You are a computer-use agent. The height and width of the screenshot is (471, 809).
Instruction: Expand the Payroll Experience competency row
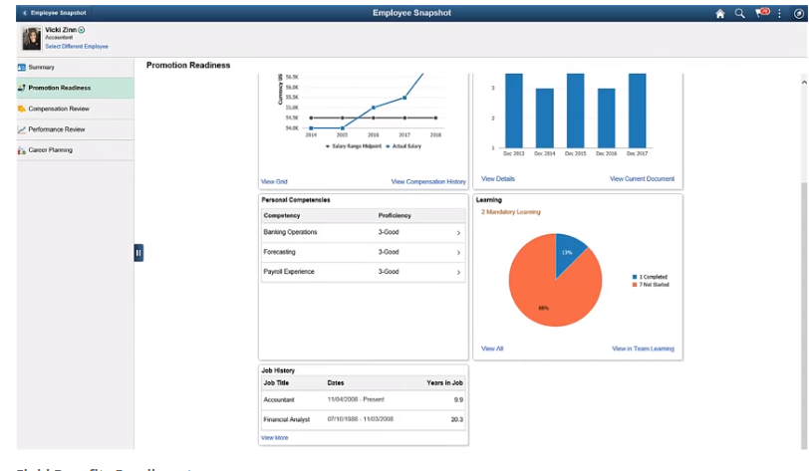[x=457, y=272]
